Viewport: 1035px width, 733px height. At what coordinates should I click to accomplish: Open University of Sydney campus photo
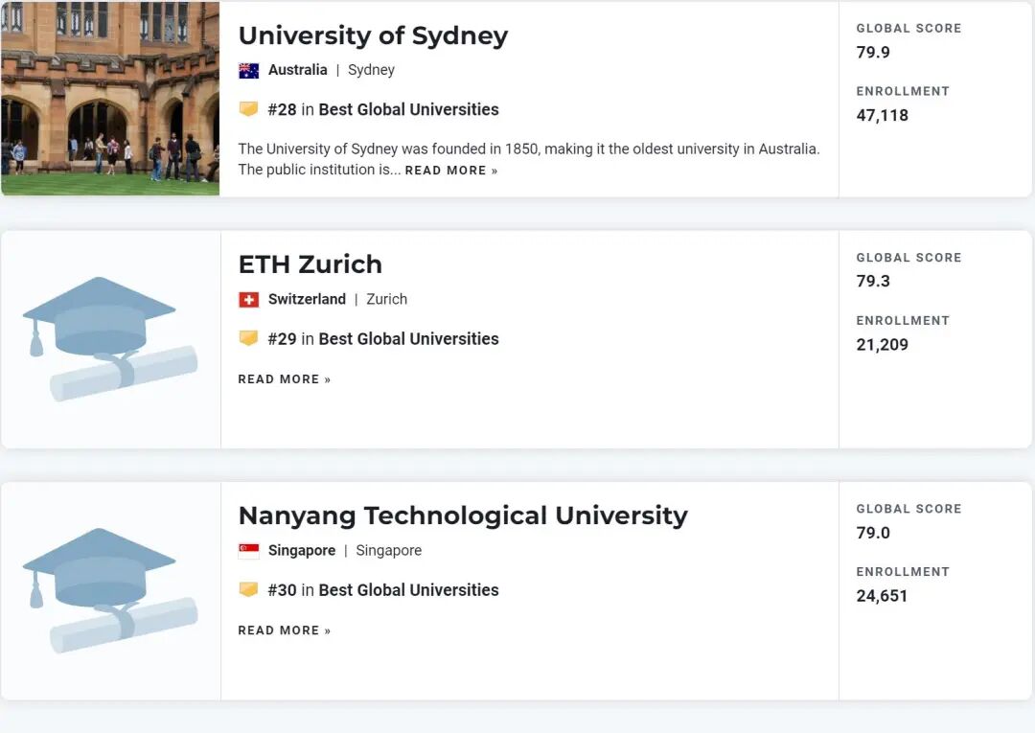(x=109, y=98)
